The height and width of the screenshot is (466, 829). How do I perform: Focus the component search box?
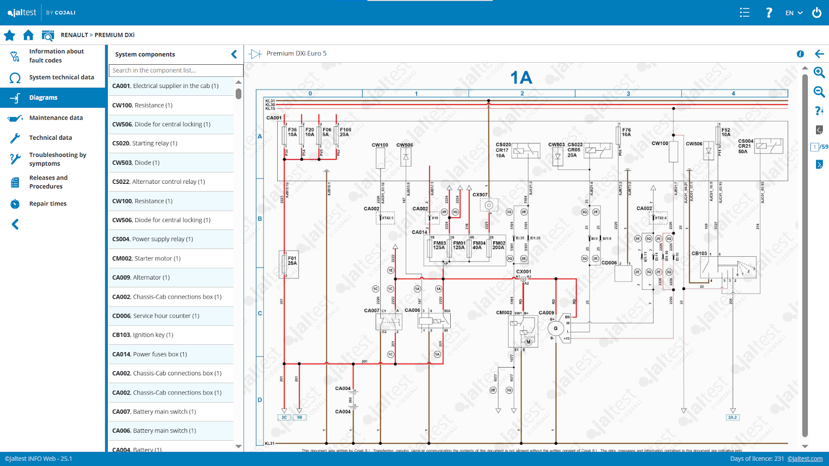coord(176,70)
